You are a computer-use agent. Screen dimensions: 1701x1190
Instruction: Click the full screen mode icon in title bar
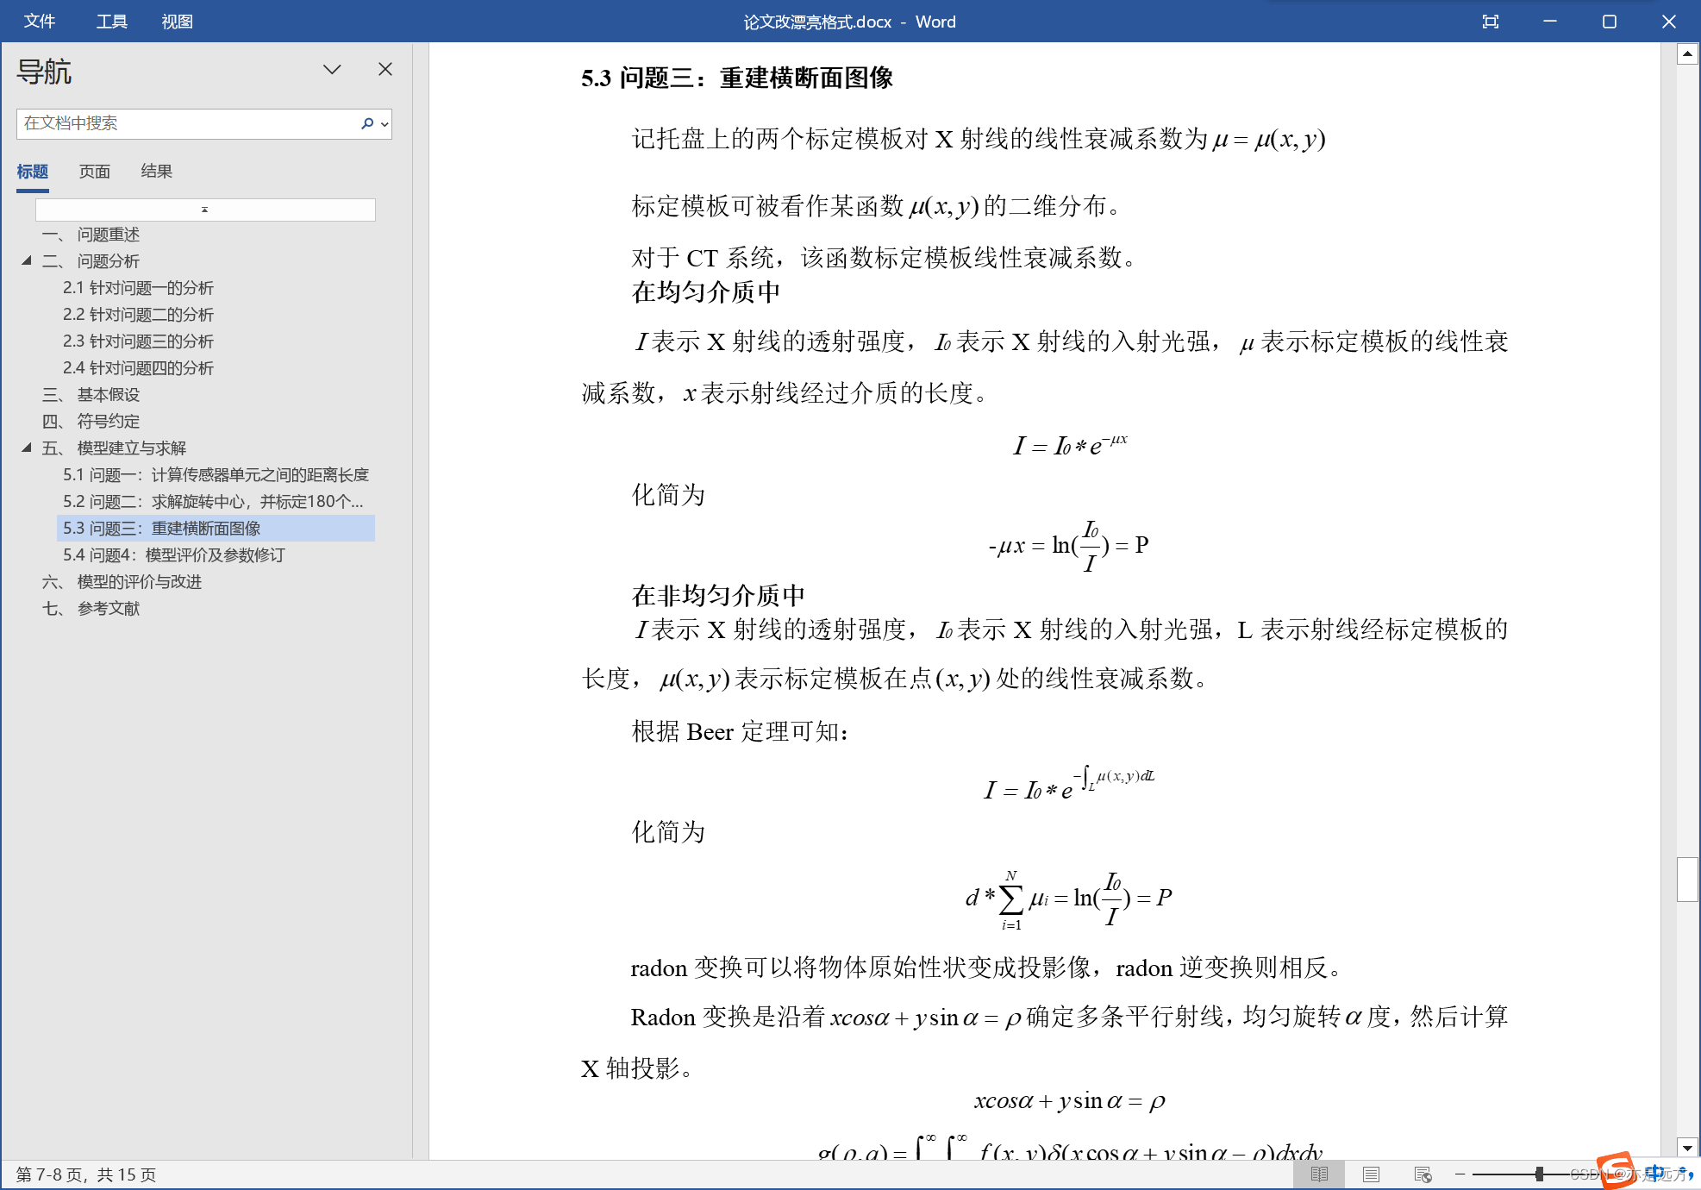click(1490, 22)
